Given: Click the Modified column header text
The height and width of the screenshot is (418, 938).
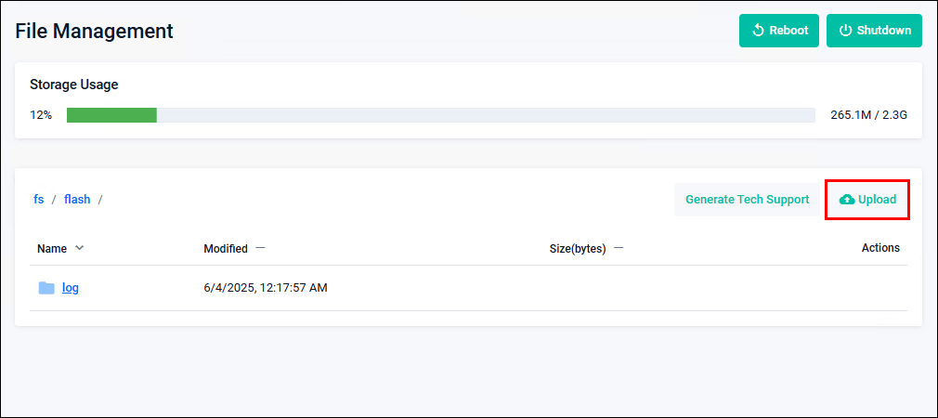Looking at the screenshot, I should click(x=226, y=248).
